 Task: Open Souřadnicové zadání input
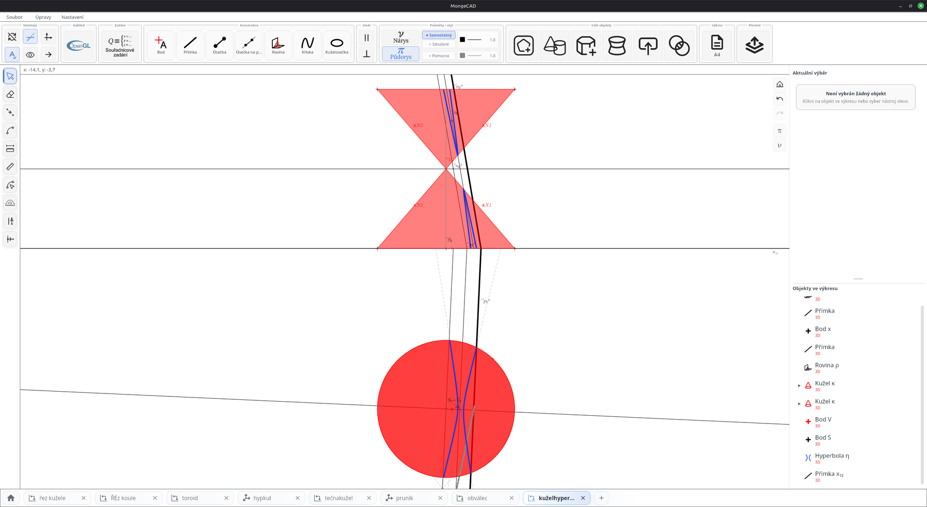pos(120,45)
